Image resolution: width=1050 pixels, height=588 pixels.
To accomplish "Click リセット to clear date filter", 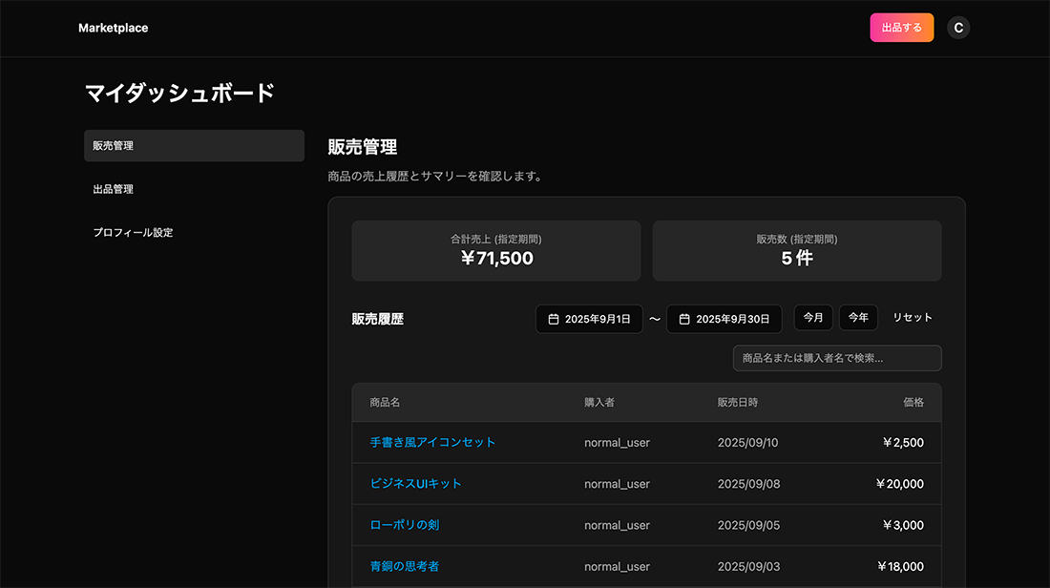I will 913,318.
